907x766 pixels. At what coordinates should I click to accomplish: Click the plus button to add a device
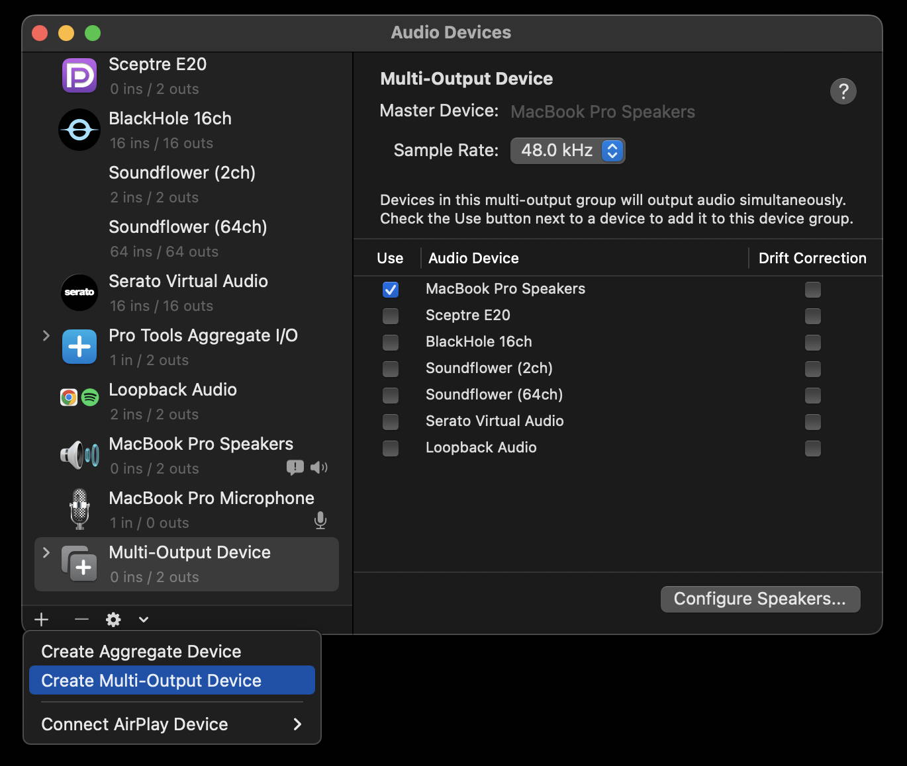[x=42, y=619]
